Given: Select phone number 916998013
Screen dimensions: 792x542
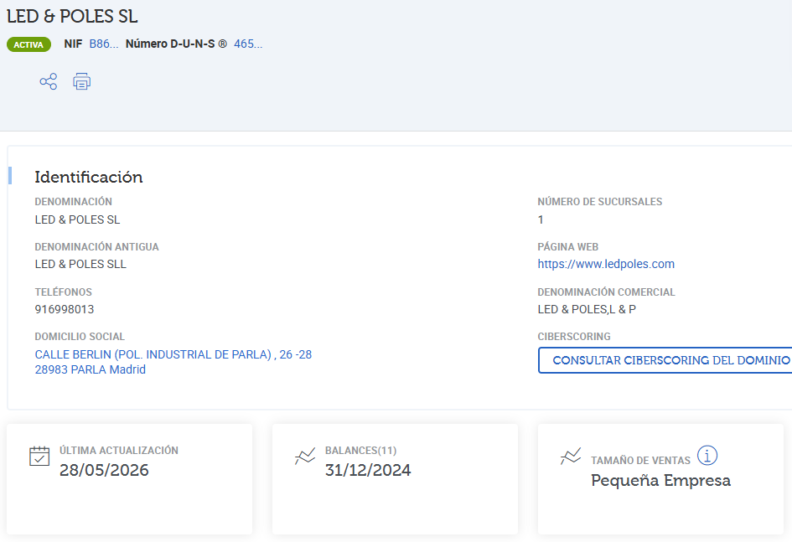Looking at the screenshot, I should pos(65,309).
